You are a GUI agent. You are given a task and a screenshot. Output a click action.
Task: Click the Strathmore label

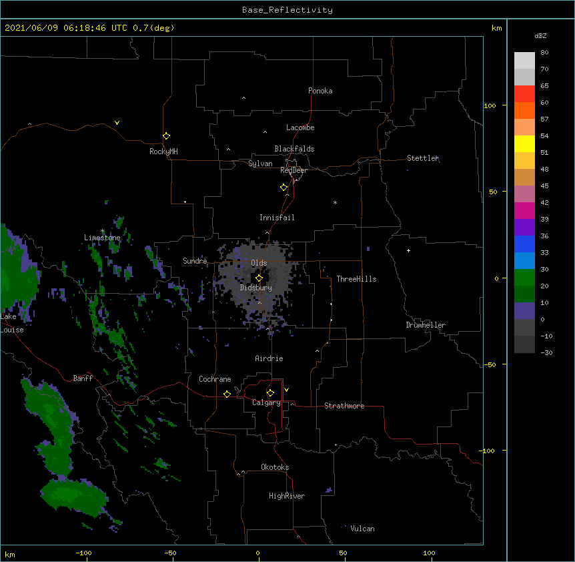[x=344, y=406]
